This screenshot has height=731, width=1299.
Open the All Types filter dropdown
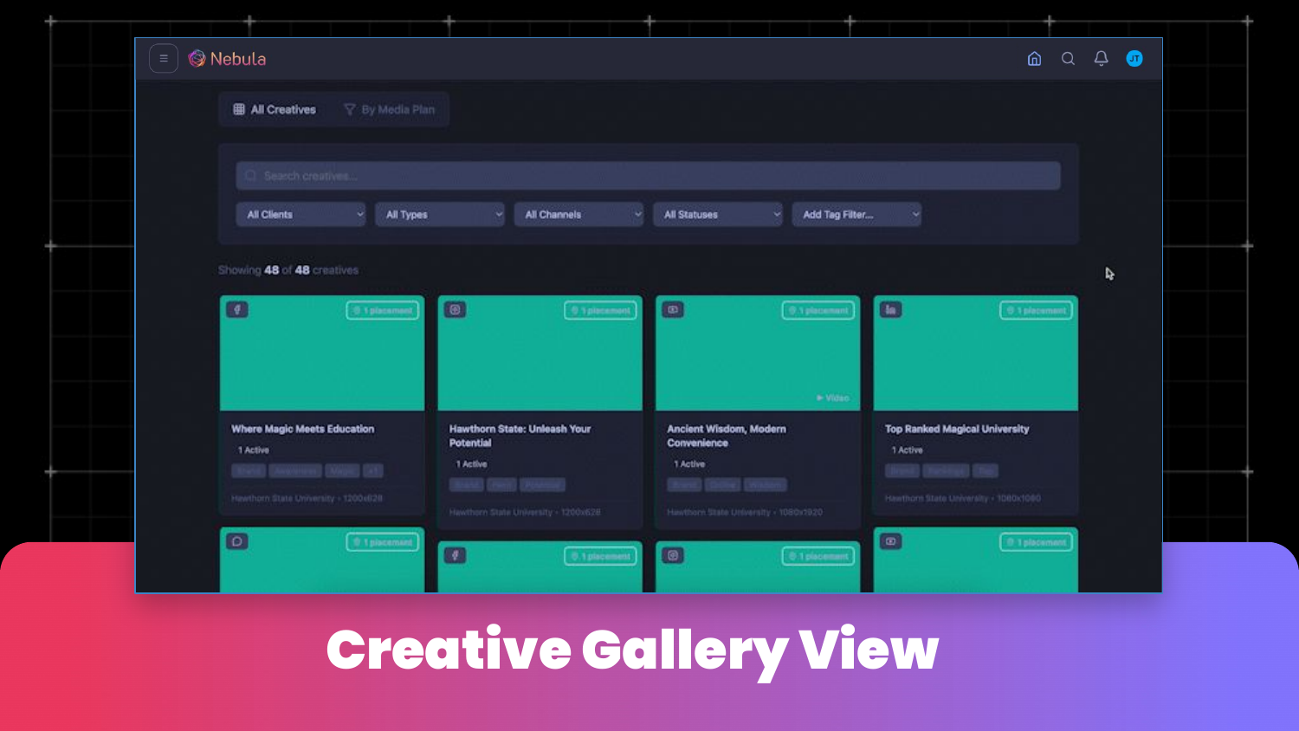pos(440,215)
